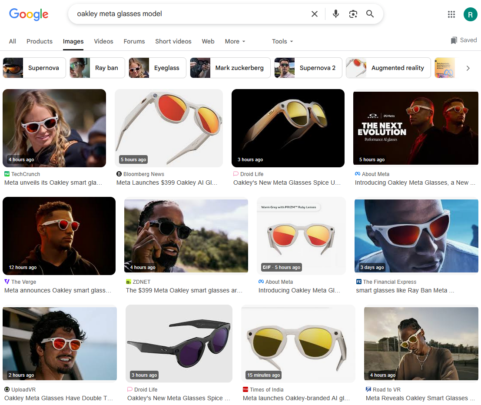Select the Images tab
The image size is (481, 405).
[73, 41]
